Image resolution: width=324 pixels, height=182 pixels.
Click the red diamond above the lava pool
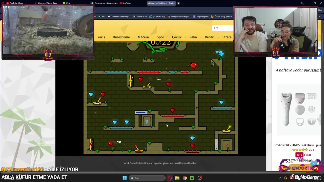point(173,110)
